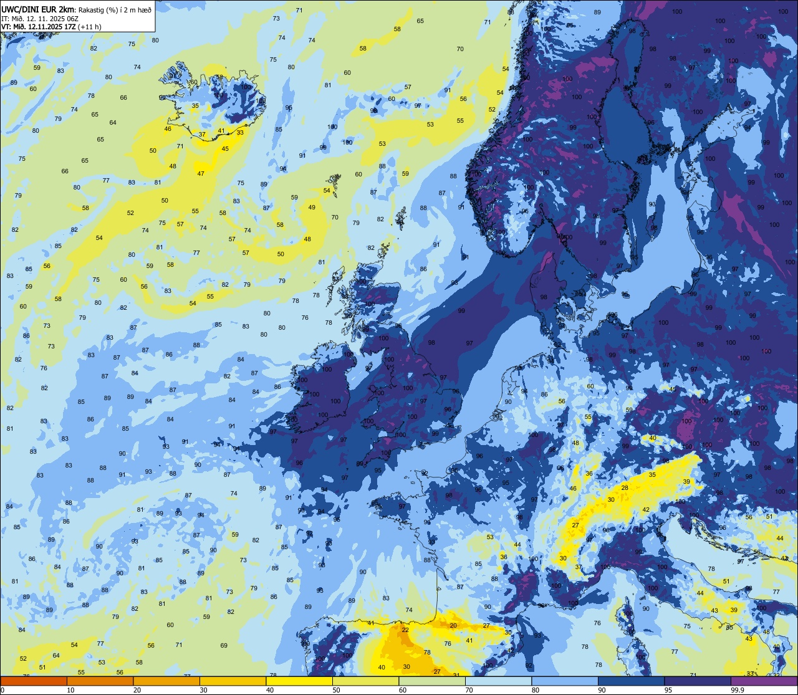Click the legend tick label 50 below the colorbar

(x=336, y=690)
